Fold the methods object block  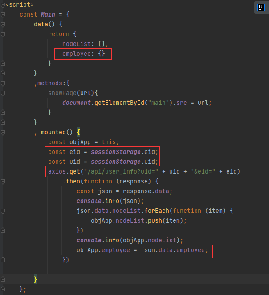(x=3, y=83)
